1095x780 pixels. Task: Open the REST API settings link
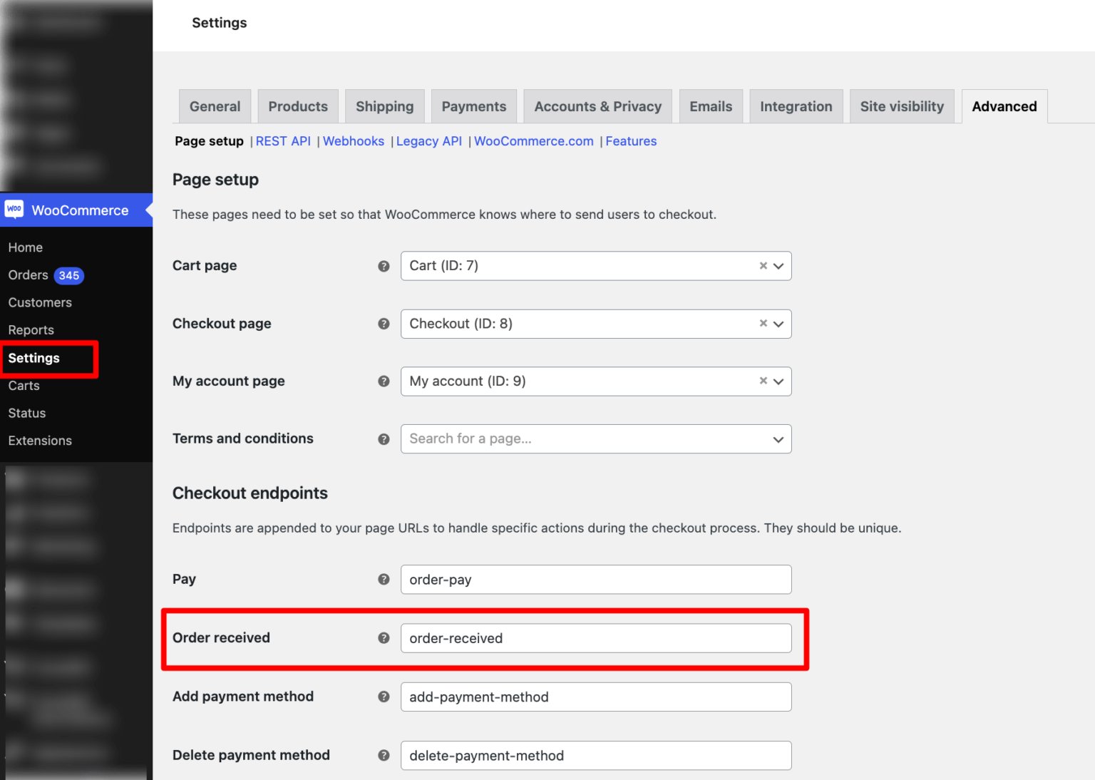283,140
